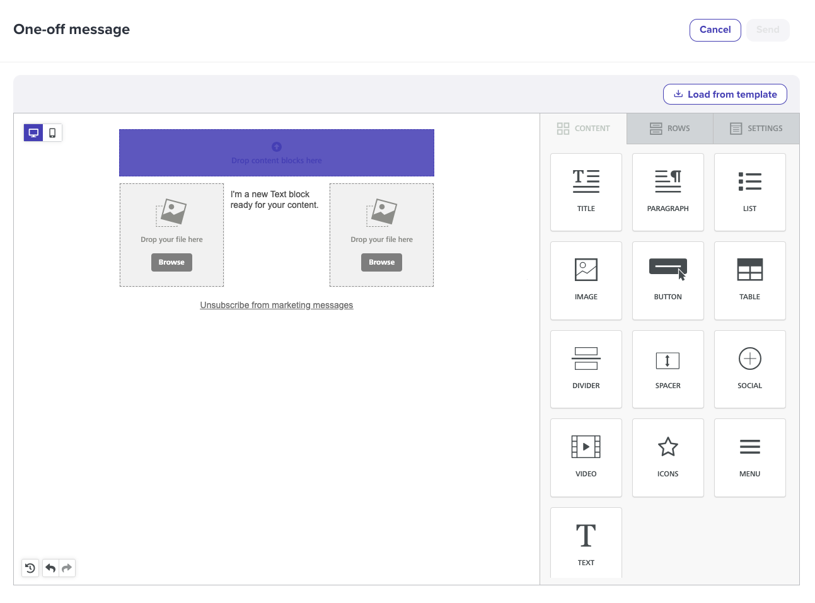Open the Settings tab
The width and height of the screenshot is (815, 603).
(756, 129)
